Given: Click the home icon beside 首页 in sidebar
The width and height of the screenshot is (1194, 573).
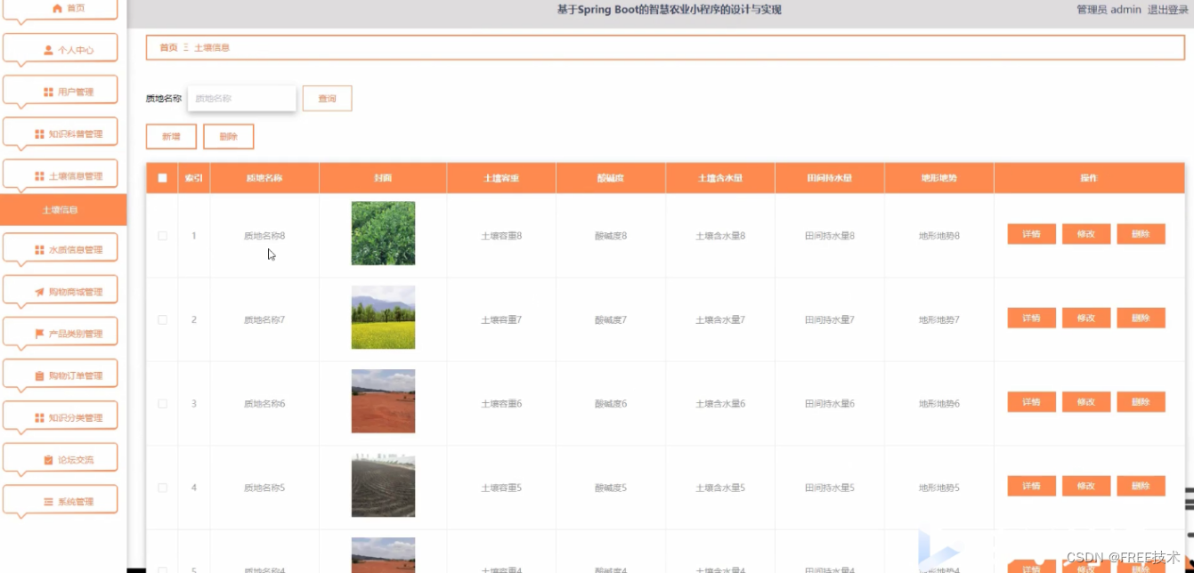Looking at the screenshot, I should 57,8.
